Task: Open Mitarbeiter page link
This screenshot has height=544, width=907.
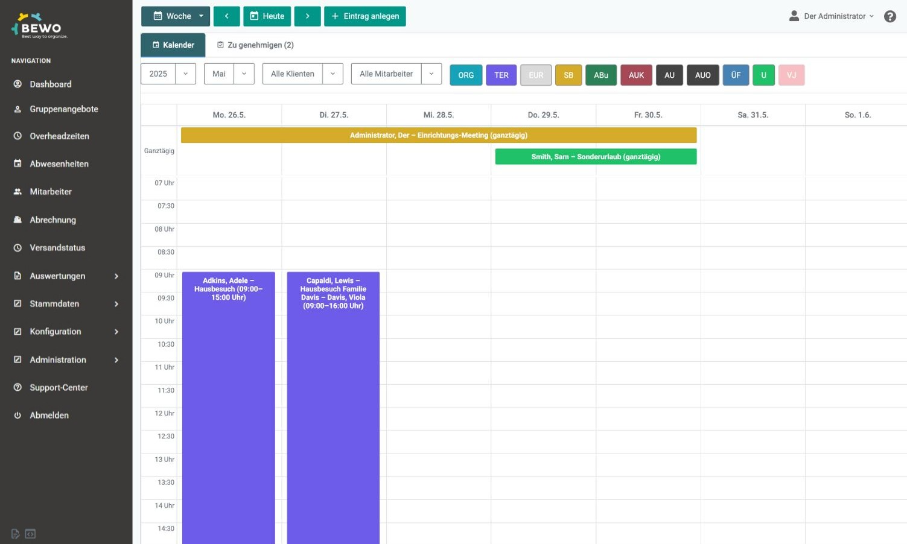Action: (51, 191)
